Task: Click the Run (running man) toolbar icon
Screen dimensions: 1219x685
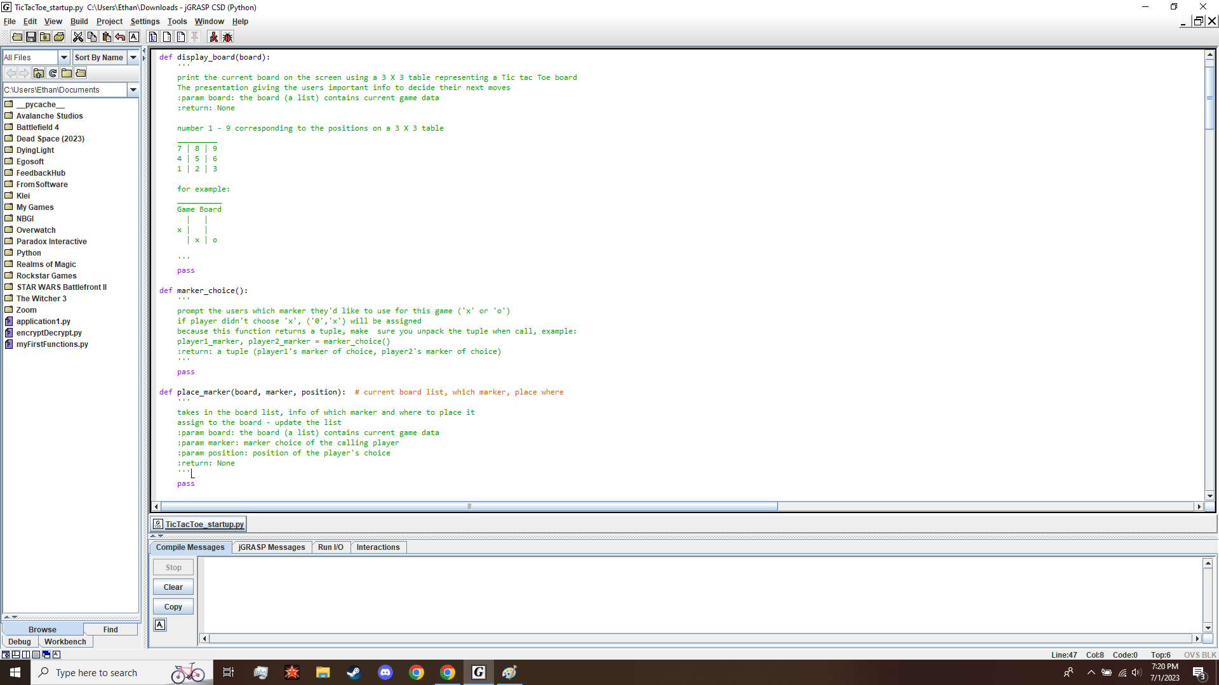Action: point(213,37)
